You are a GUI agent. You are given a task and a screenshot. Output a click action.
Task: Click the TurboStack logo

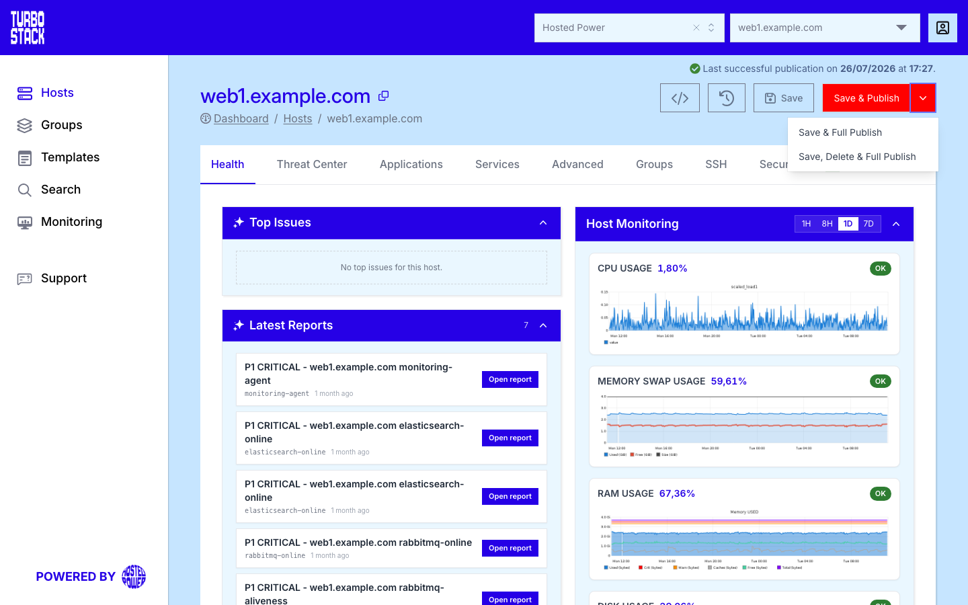click(x=28, y=28)
